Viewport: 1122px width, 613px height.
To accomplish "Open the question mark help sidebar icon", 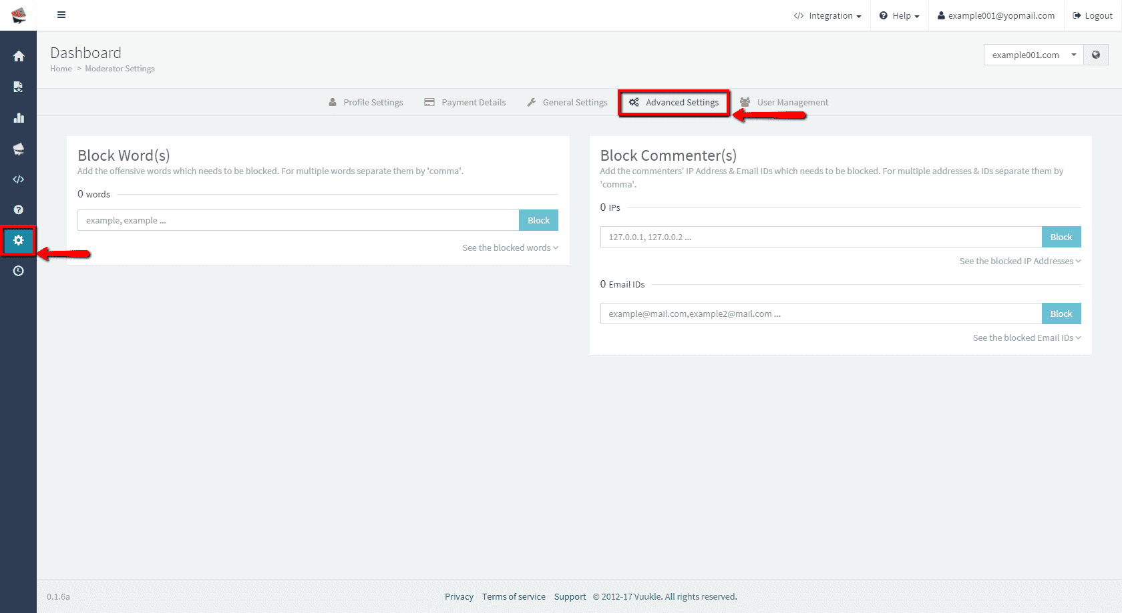I will [19, 209].
